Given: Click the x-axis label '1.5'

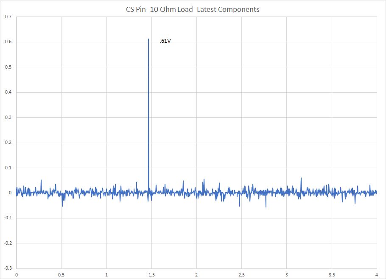Looking at the screenshot, I should [x=151, y=275].
